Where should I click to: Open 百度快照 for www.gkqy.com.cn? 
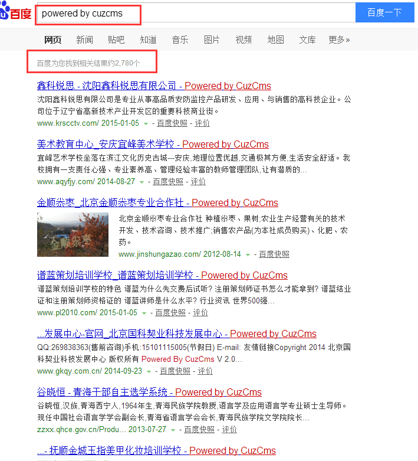click(x=175, y=371)
